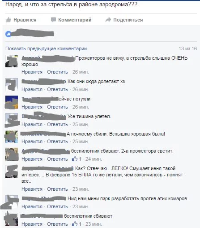Click like count icon on last 'беспилотник сбивают' comment
The image size is (200, 228).
tap(75, 224)
